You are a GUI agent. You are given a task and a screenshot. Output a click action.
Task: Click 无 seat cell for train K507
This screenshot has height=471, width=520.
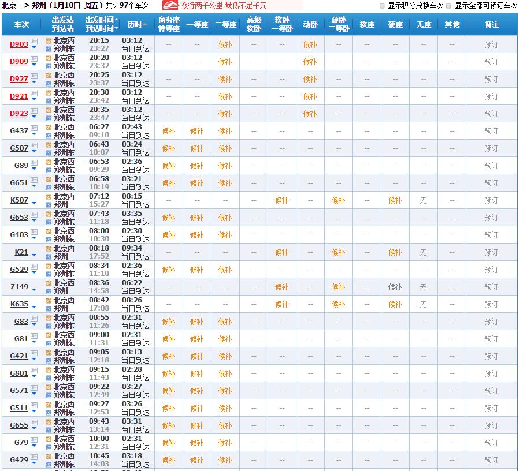423,200
